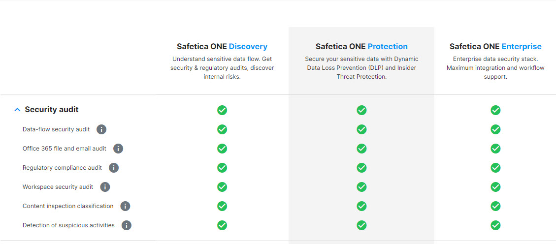Click Protection checkmark for Workspace security audit
The width and height of the screenshot is (556, 244).
pos(361,187)
